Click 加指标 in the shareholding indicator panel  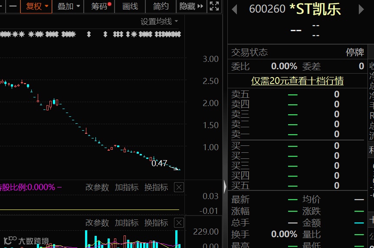pyautogui.click(x=127, y=187)
